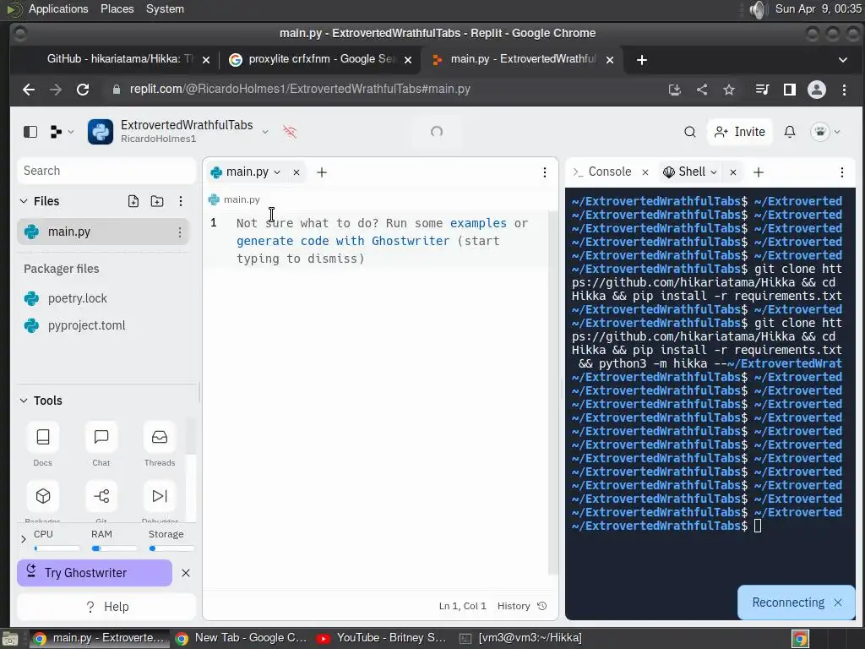
Task: Dismiss the Try Ghostwriter banner
Action: [x=186, y=573]
